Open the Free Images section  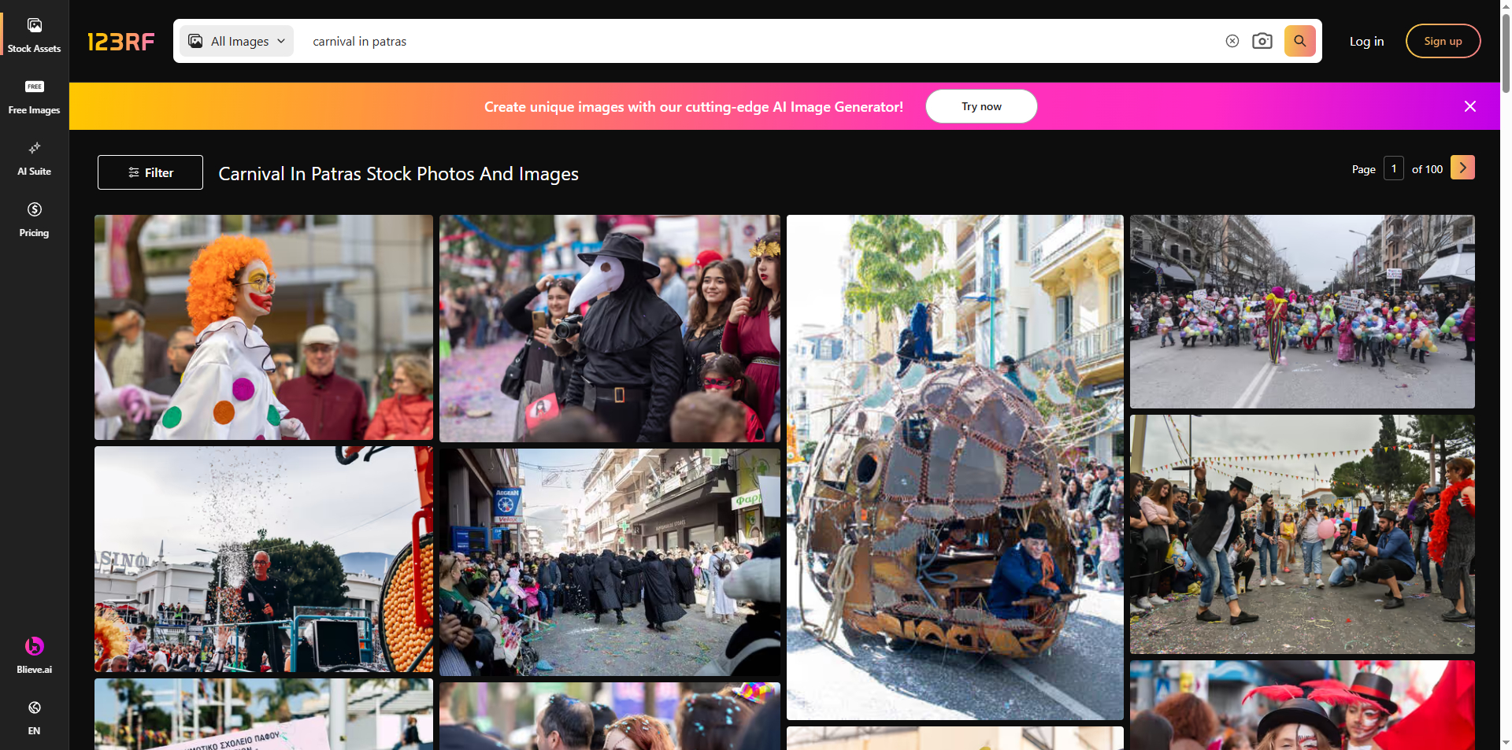tap(34, 97)
